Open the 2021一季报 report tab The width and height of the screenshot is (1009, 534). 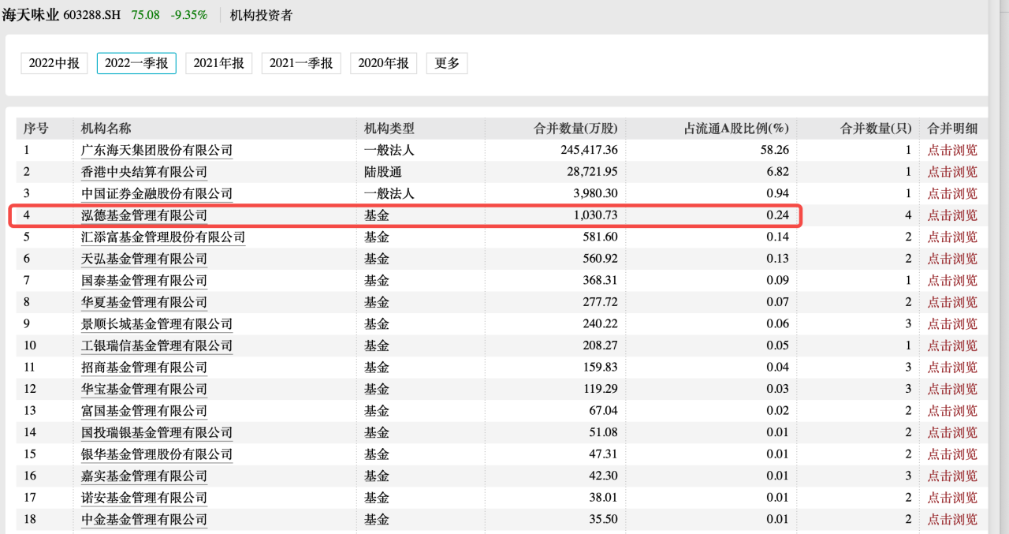coord(300,64)
